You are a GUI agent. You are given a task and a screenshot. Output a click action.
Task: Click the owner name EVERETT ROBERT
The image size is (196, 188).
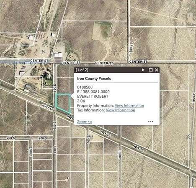pyautogui.click(x=93, y=97)
